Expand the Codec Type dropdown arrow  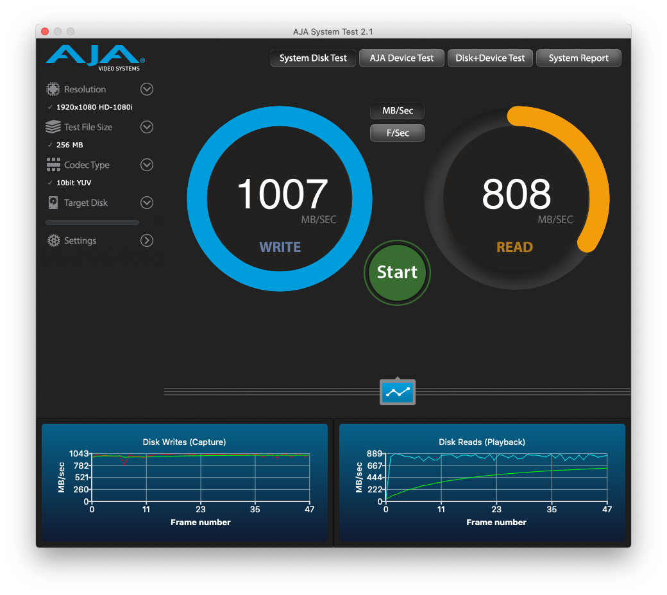[147, 165]
